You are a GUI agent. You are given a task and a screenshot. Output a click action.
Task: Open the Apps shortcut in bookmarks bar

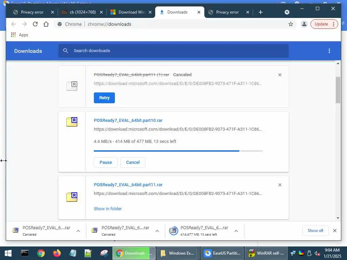pyautogui.click(x=19, y=35)
